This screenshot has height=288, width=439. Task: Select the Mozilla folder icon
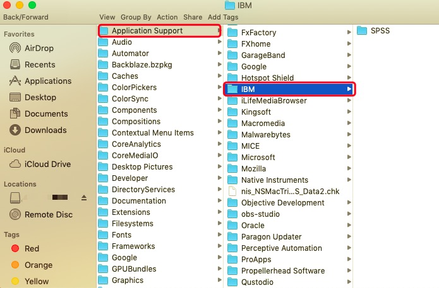click(232, 169)
